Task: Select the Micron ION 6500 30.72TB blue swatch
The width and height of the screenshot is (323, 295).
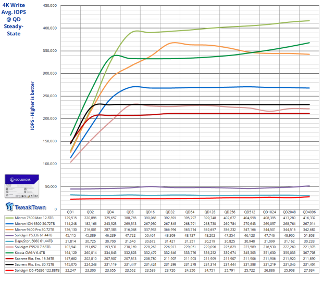Action: (9, 224)
